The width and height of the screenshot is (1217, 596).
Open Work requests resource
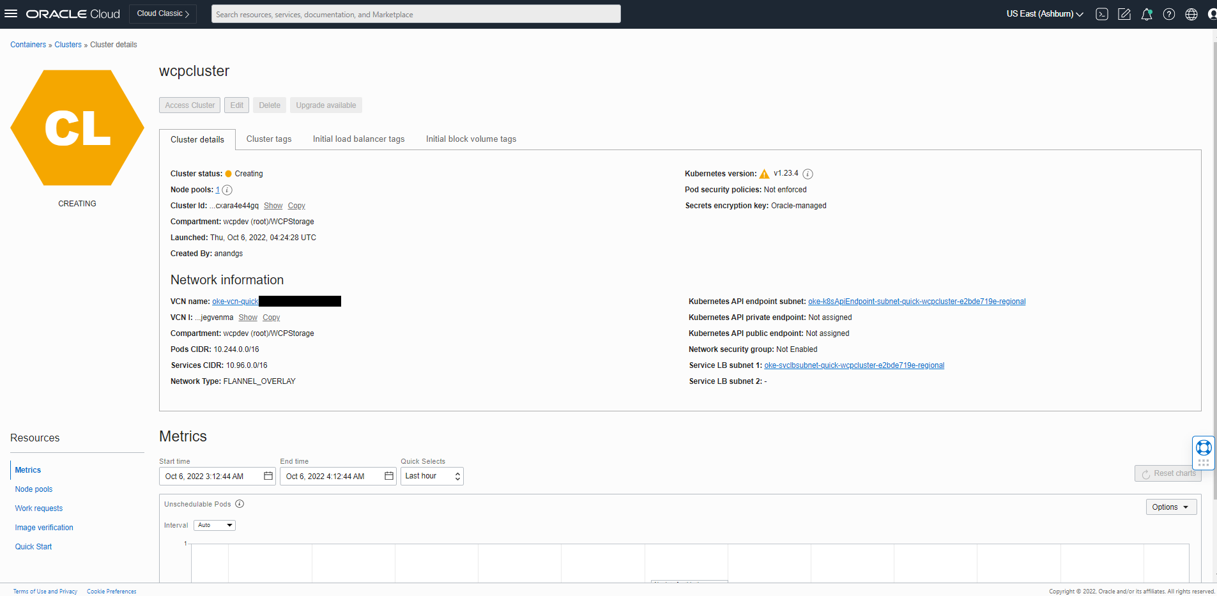(x=39, y=508)
